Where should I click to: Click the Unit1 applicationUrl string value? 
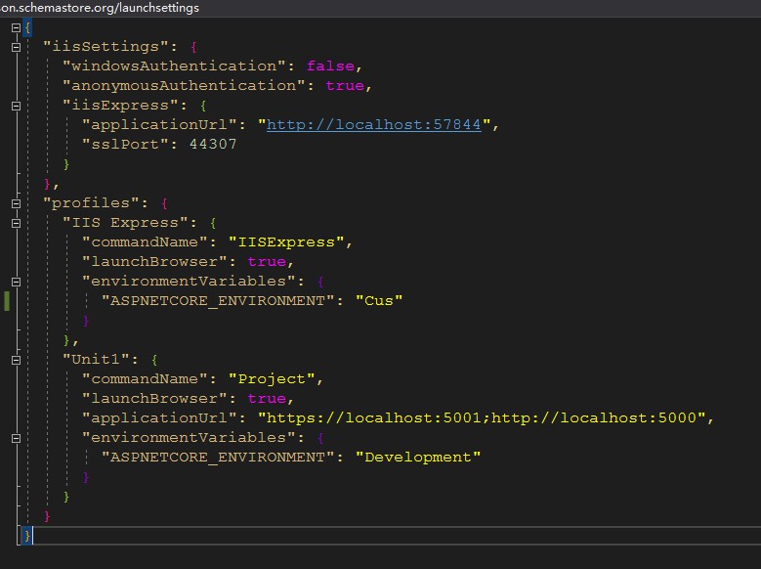pos(482,417)
